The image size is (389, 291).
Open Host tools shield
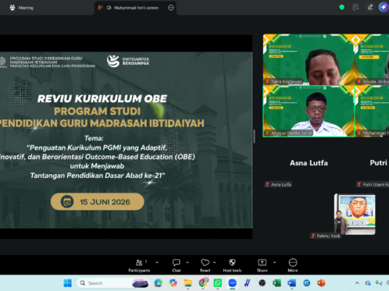coord(232,265)
